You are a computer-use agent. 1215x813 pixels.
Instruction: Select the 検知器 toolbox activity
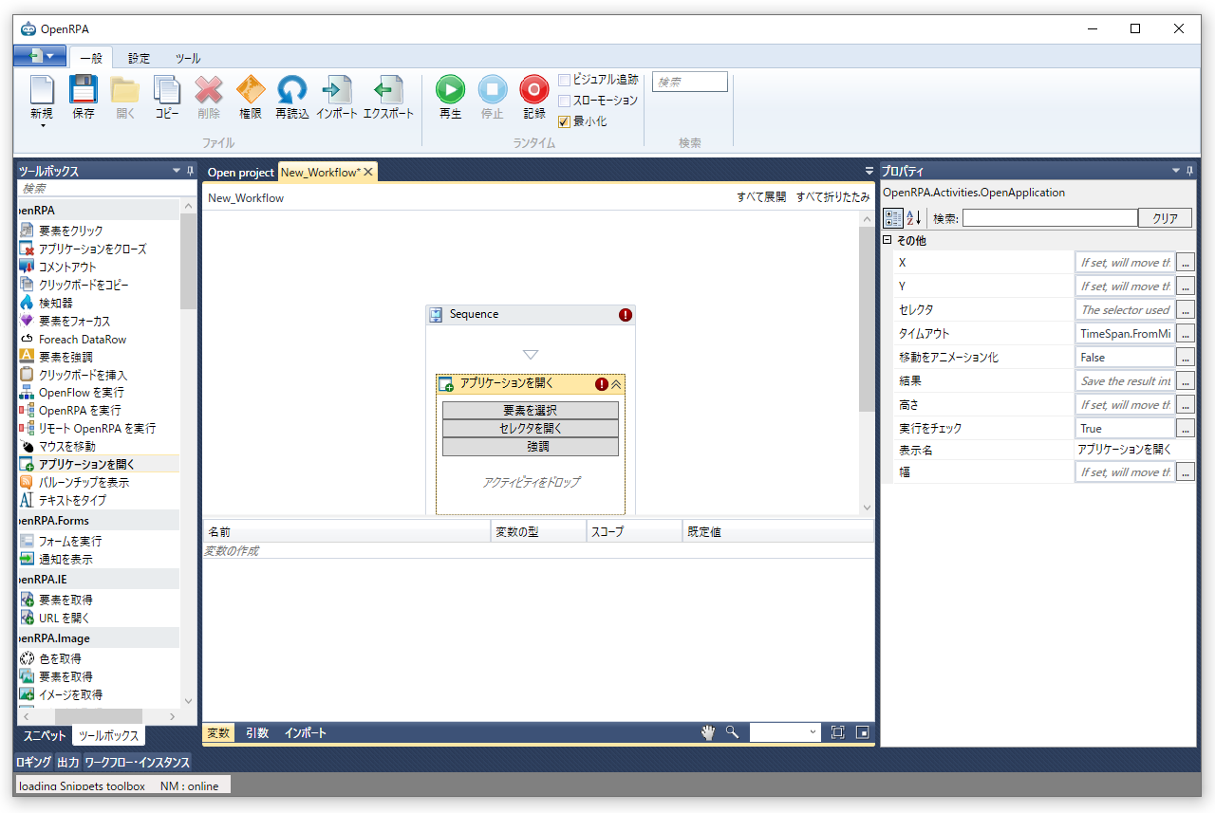55,303
